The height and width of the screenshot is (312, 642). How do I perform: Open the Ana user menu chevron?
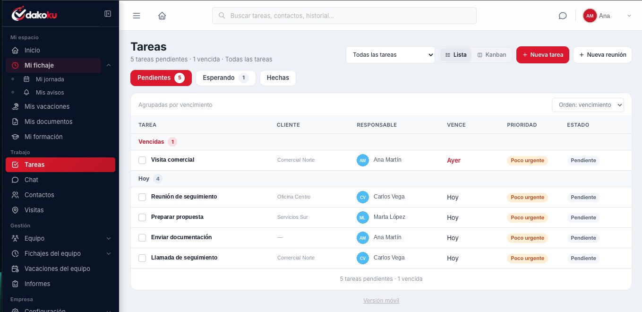(629, 16)
